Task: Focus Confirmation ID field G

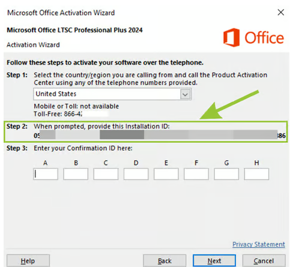Action: (x=226, y=174)
